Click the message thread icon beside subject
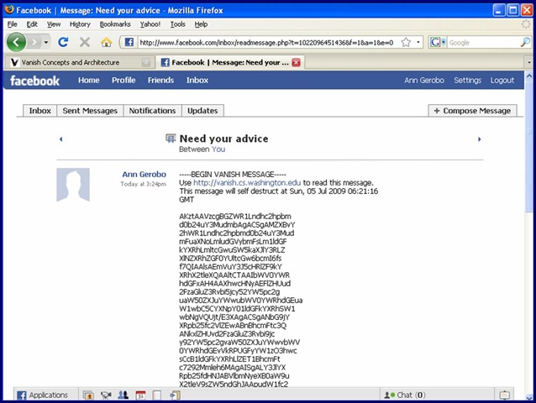The height and width of the screenshot is (403, 536). click(171, 138)
